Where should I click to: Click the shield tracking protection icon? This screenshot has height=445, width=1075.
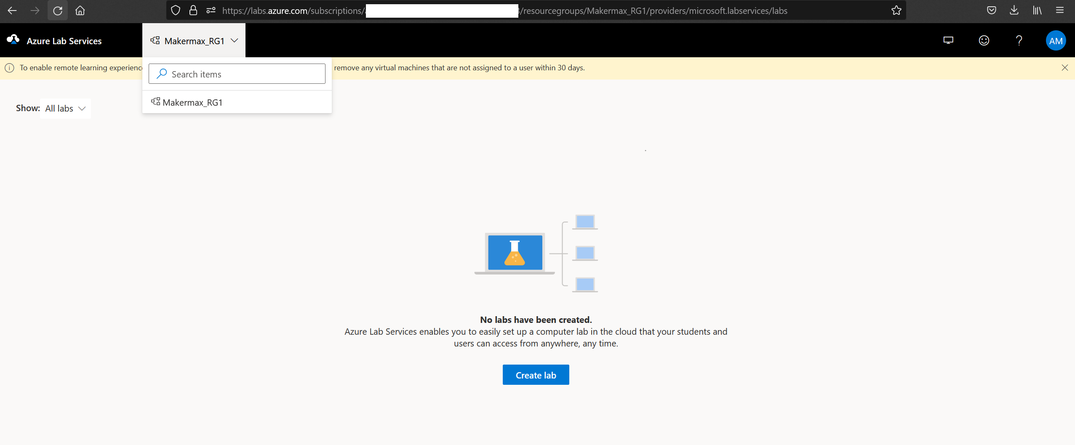176,11
